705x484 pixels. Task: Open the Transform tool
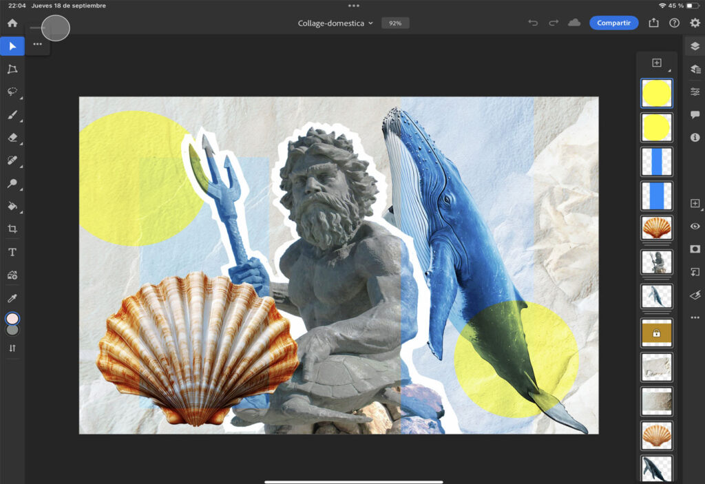[12, 69]
